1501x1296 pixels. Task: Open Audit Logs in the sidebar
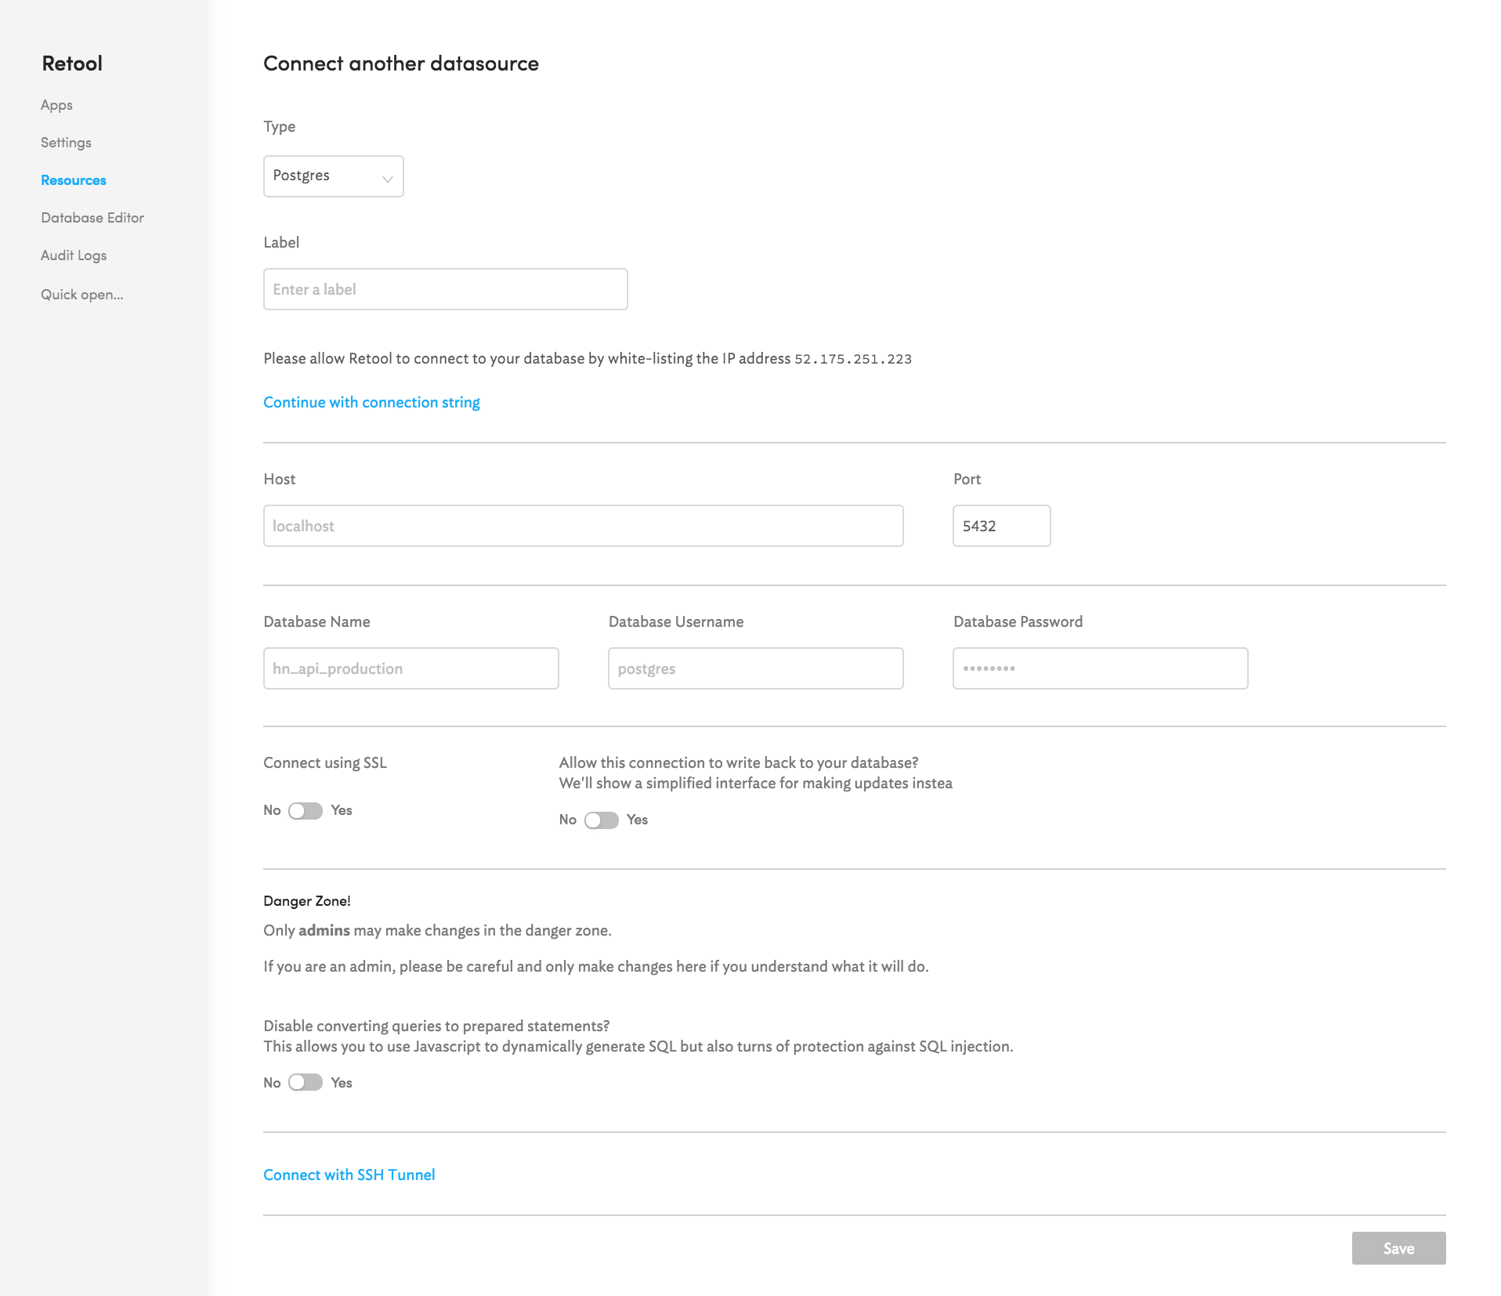(74, 255)
